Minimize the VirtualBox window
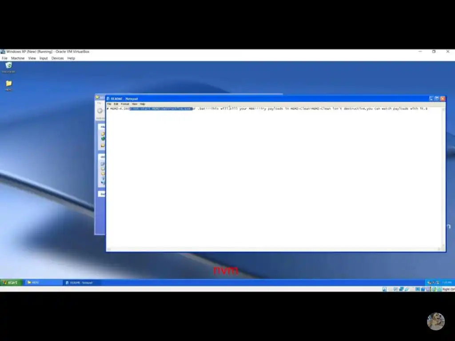 [420, 52]
